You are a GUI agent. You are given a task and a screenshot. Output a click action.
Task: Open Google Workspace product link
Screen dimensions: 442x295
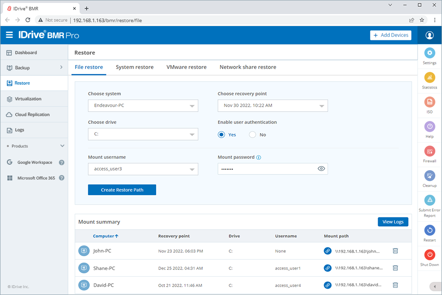(35, 162)
